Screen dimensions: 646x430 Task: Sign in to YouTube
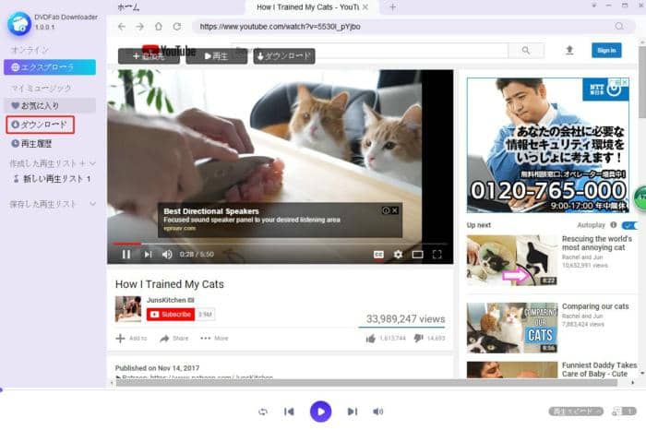pyautogui.click(x=606, y=50)
